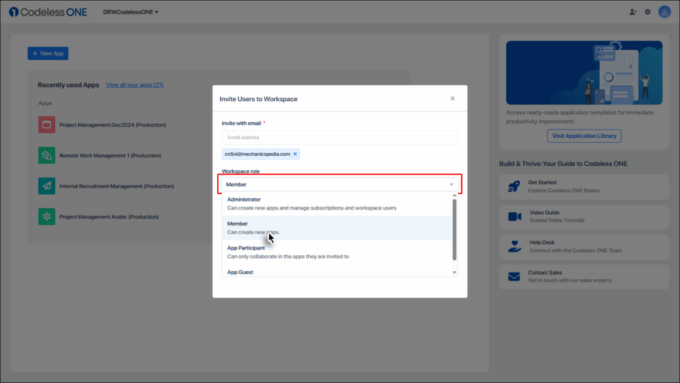Choose the App Participant role option
The image size is (680, 383).
click(337, 252)
